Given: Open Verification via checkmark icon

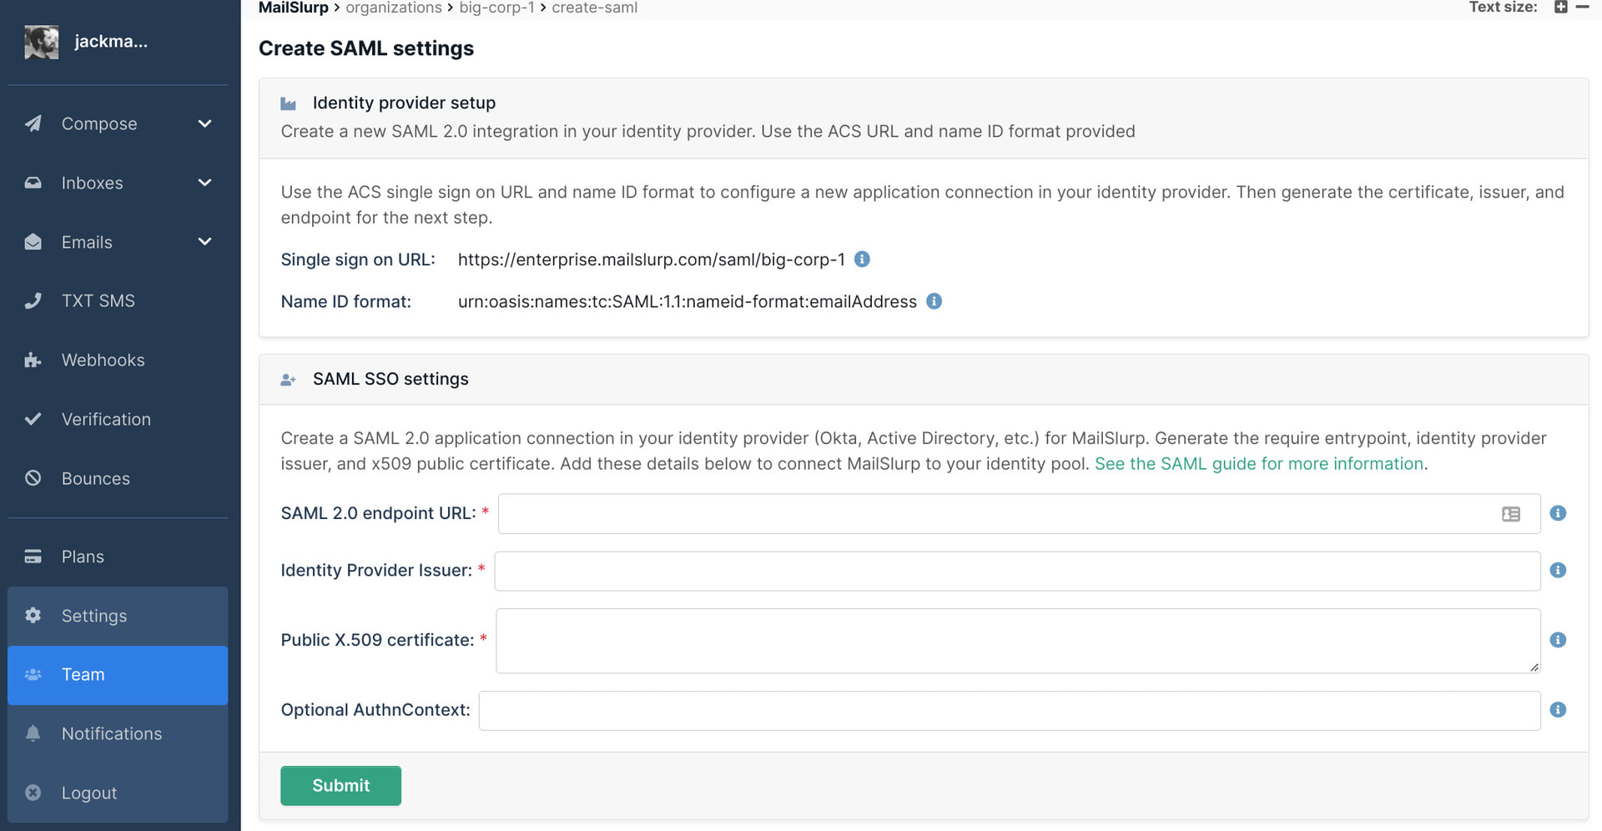Looking at the screenshot, I should pyautogui.click(x=33, y=419).
